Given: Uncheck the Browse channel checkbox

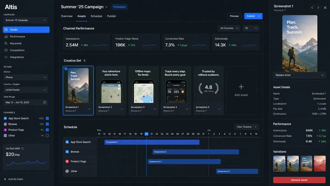Looking at the screenshot, I should pos(47,124).
